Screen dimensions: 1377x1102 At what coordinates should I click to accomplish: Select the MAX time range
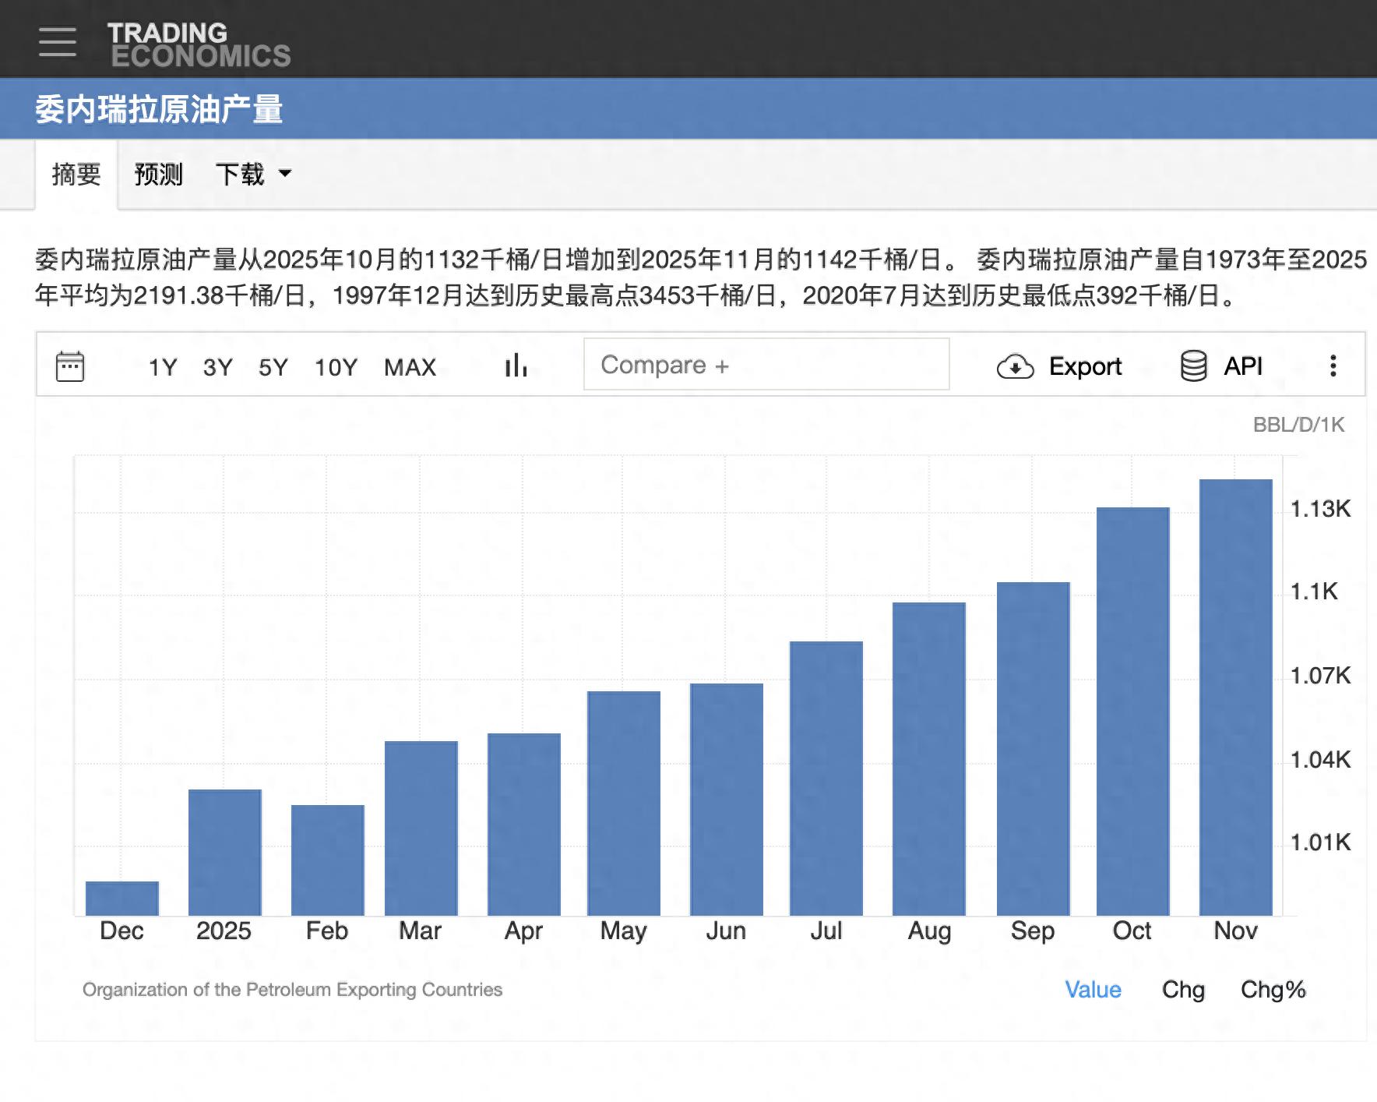[x=410, y=367]
